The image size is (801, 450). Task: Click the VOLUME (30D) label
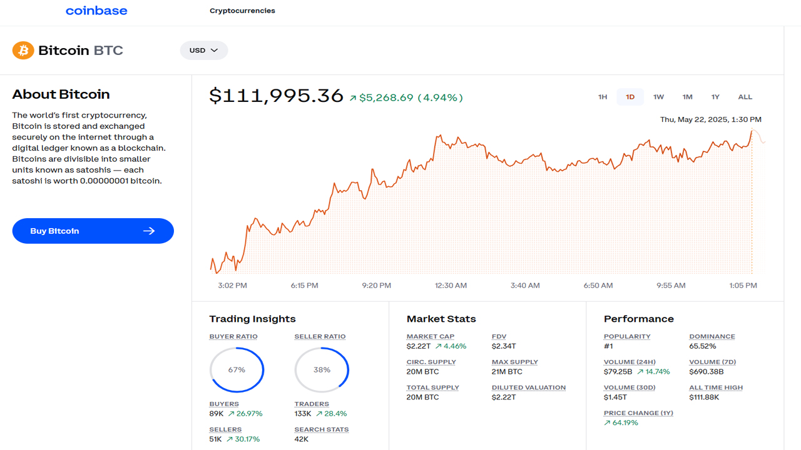pos(630,387)
